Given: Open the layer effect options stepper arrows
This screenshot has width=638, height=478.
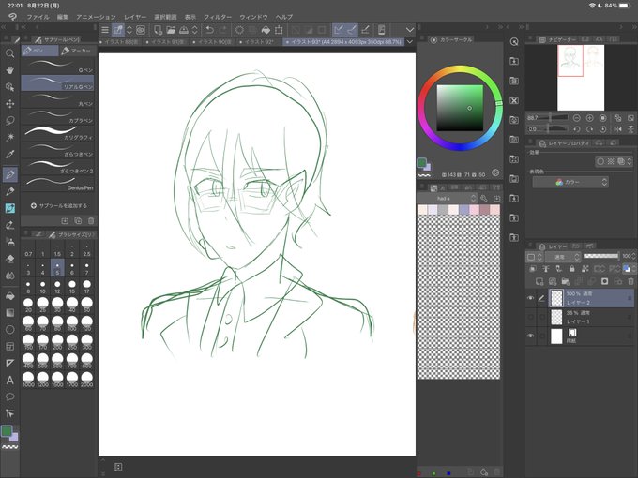Looking at the screenshot, I should coord(629,161).
